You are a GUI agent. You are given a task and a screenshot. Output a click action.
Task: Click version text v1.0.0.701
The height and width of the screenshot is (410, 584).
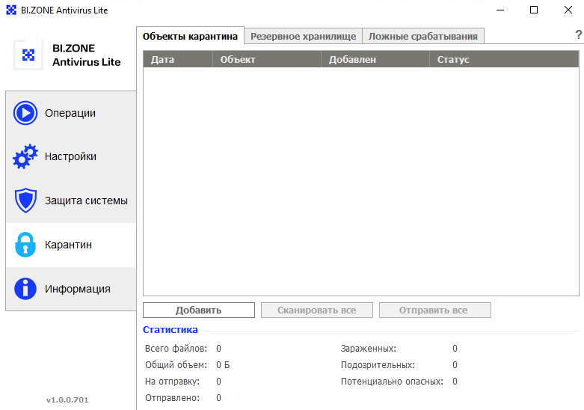click(67, 400)
